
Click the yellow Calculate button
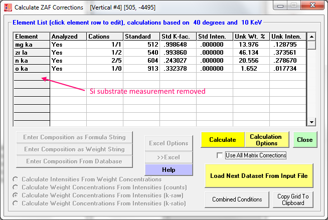coord(222,140)
